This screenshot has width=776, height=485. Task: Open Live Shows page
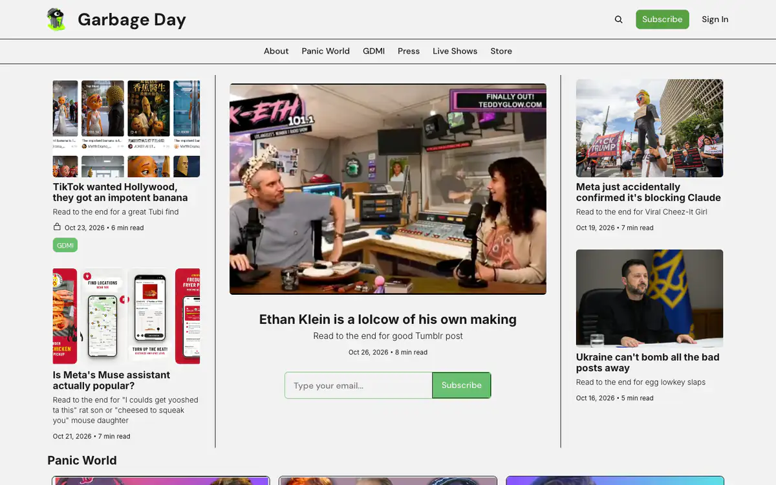tap(455, 51)
